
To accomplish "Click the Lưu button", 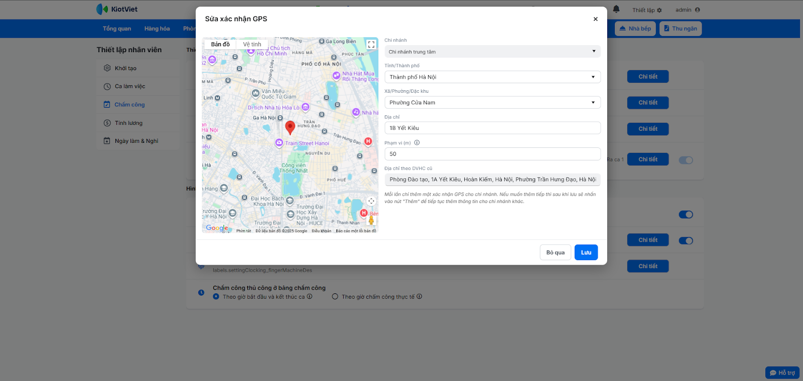I will point(586,253).
